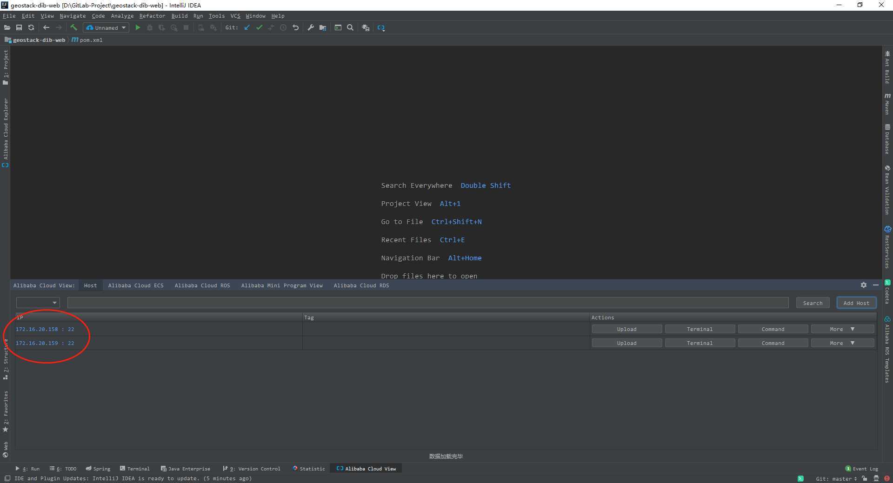Navigate back with the left arrow

pos(46,28)
